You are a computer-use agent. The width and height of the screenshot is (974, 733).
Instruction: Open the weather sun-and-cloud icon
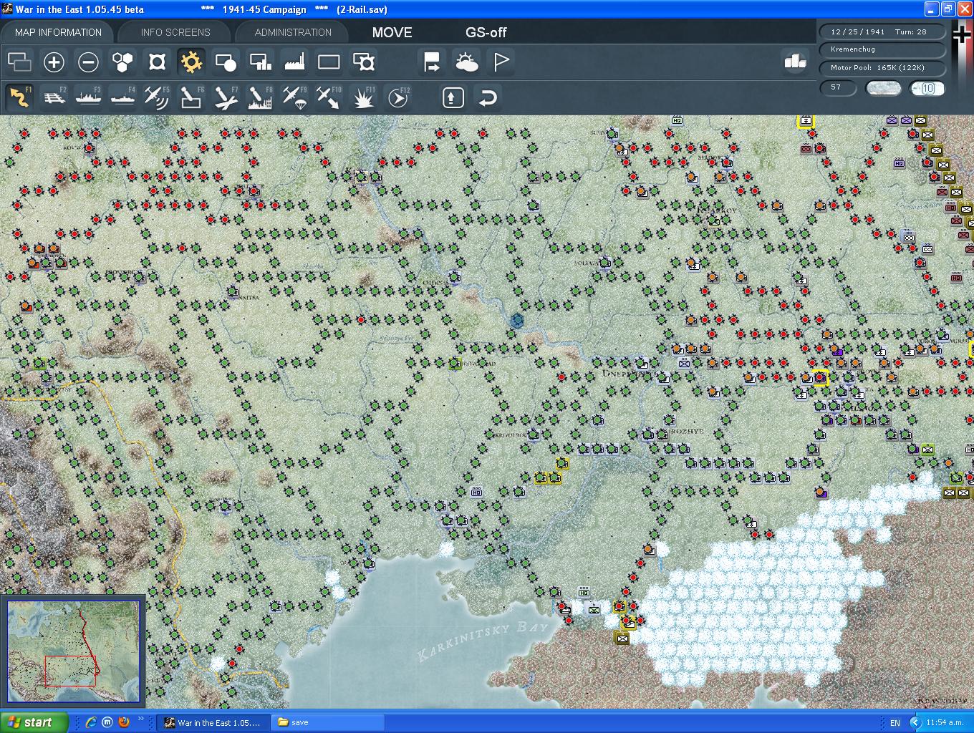[x=466, y=62]
